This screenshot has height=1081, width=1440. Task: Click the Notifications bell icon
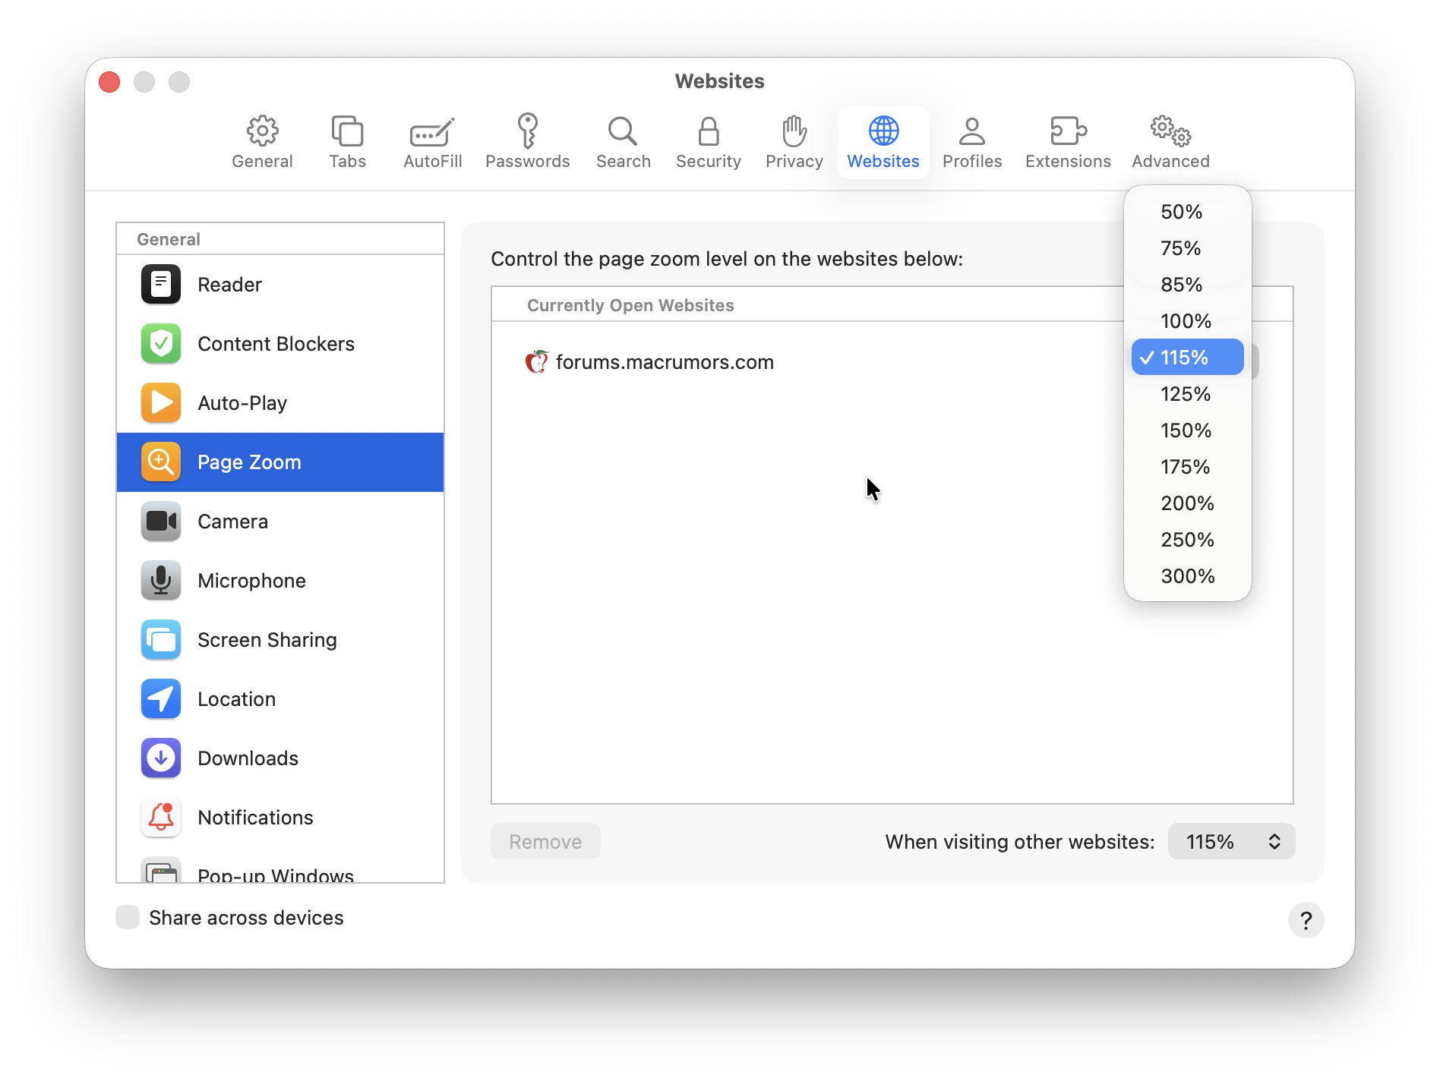point(161,817)
